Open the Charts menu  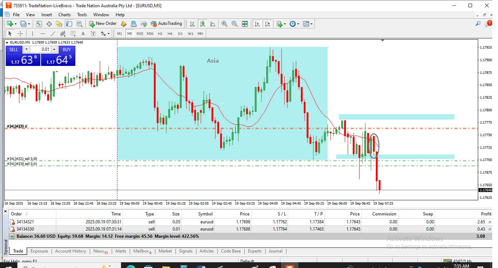pyautogui.click(x=65, y=15)
